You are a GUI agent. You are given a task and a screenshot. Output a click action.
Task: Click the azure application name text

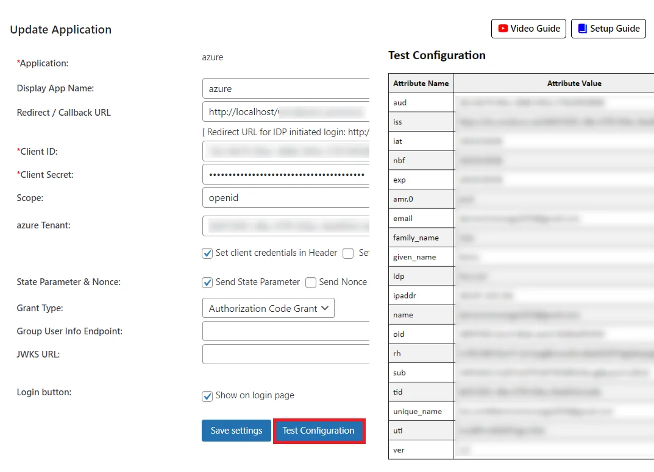(x=212, y=57)
